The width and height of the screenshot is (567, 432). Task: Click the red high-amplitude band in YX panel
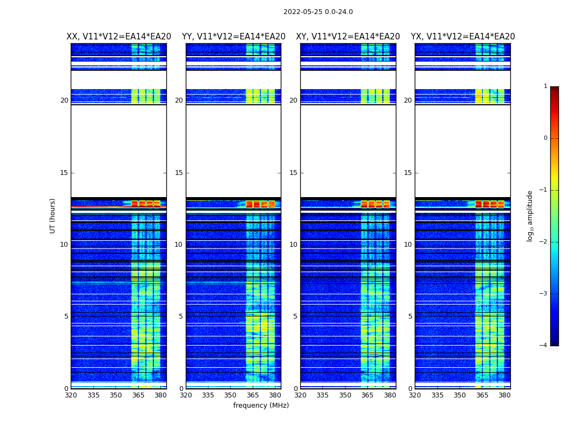(x=490, y=204)
